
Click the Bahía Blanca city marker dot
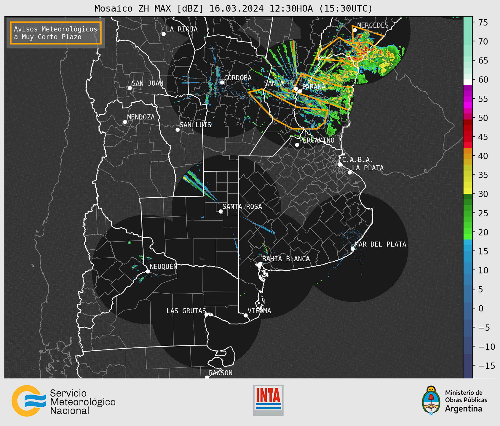260,264
